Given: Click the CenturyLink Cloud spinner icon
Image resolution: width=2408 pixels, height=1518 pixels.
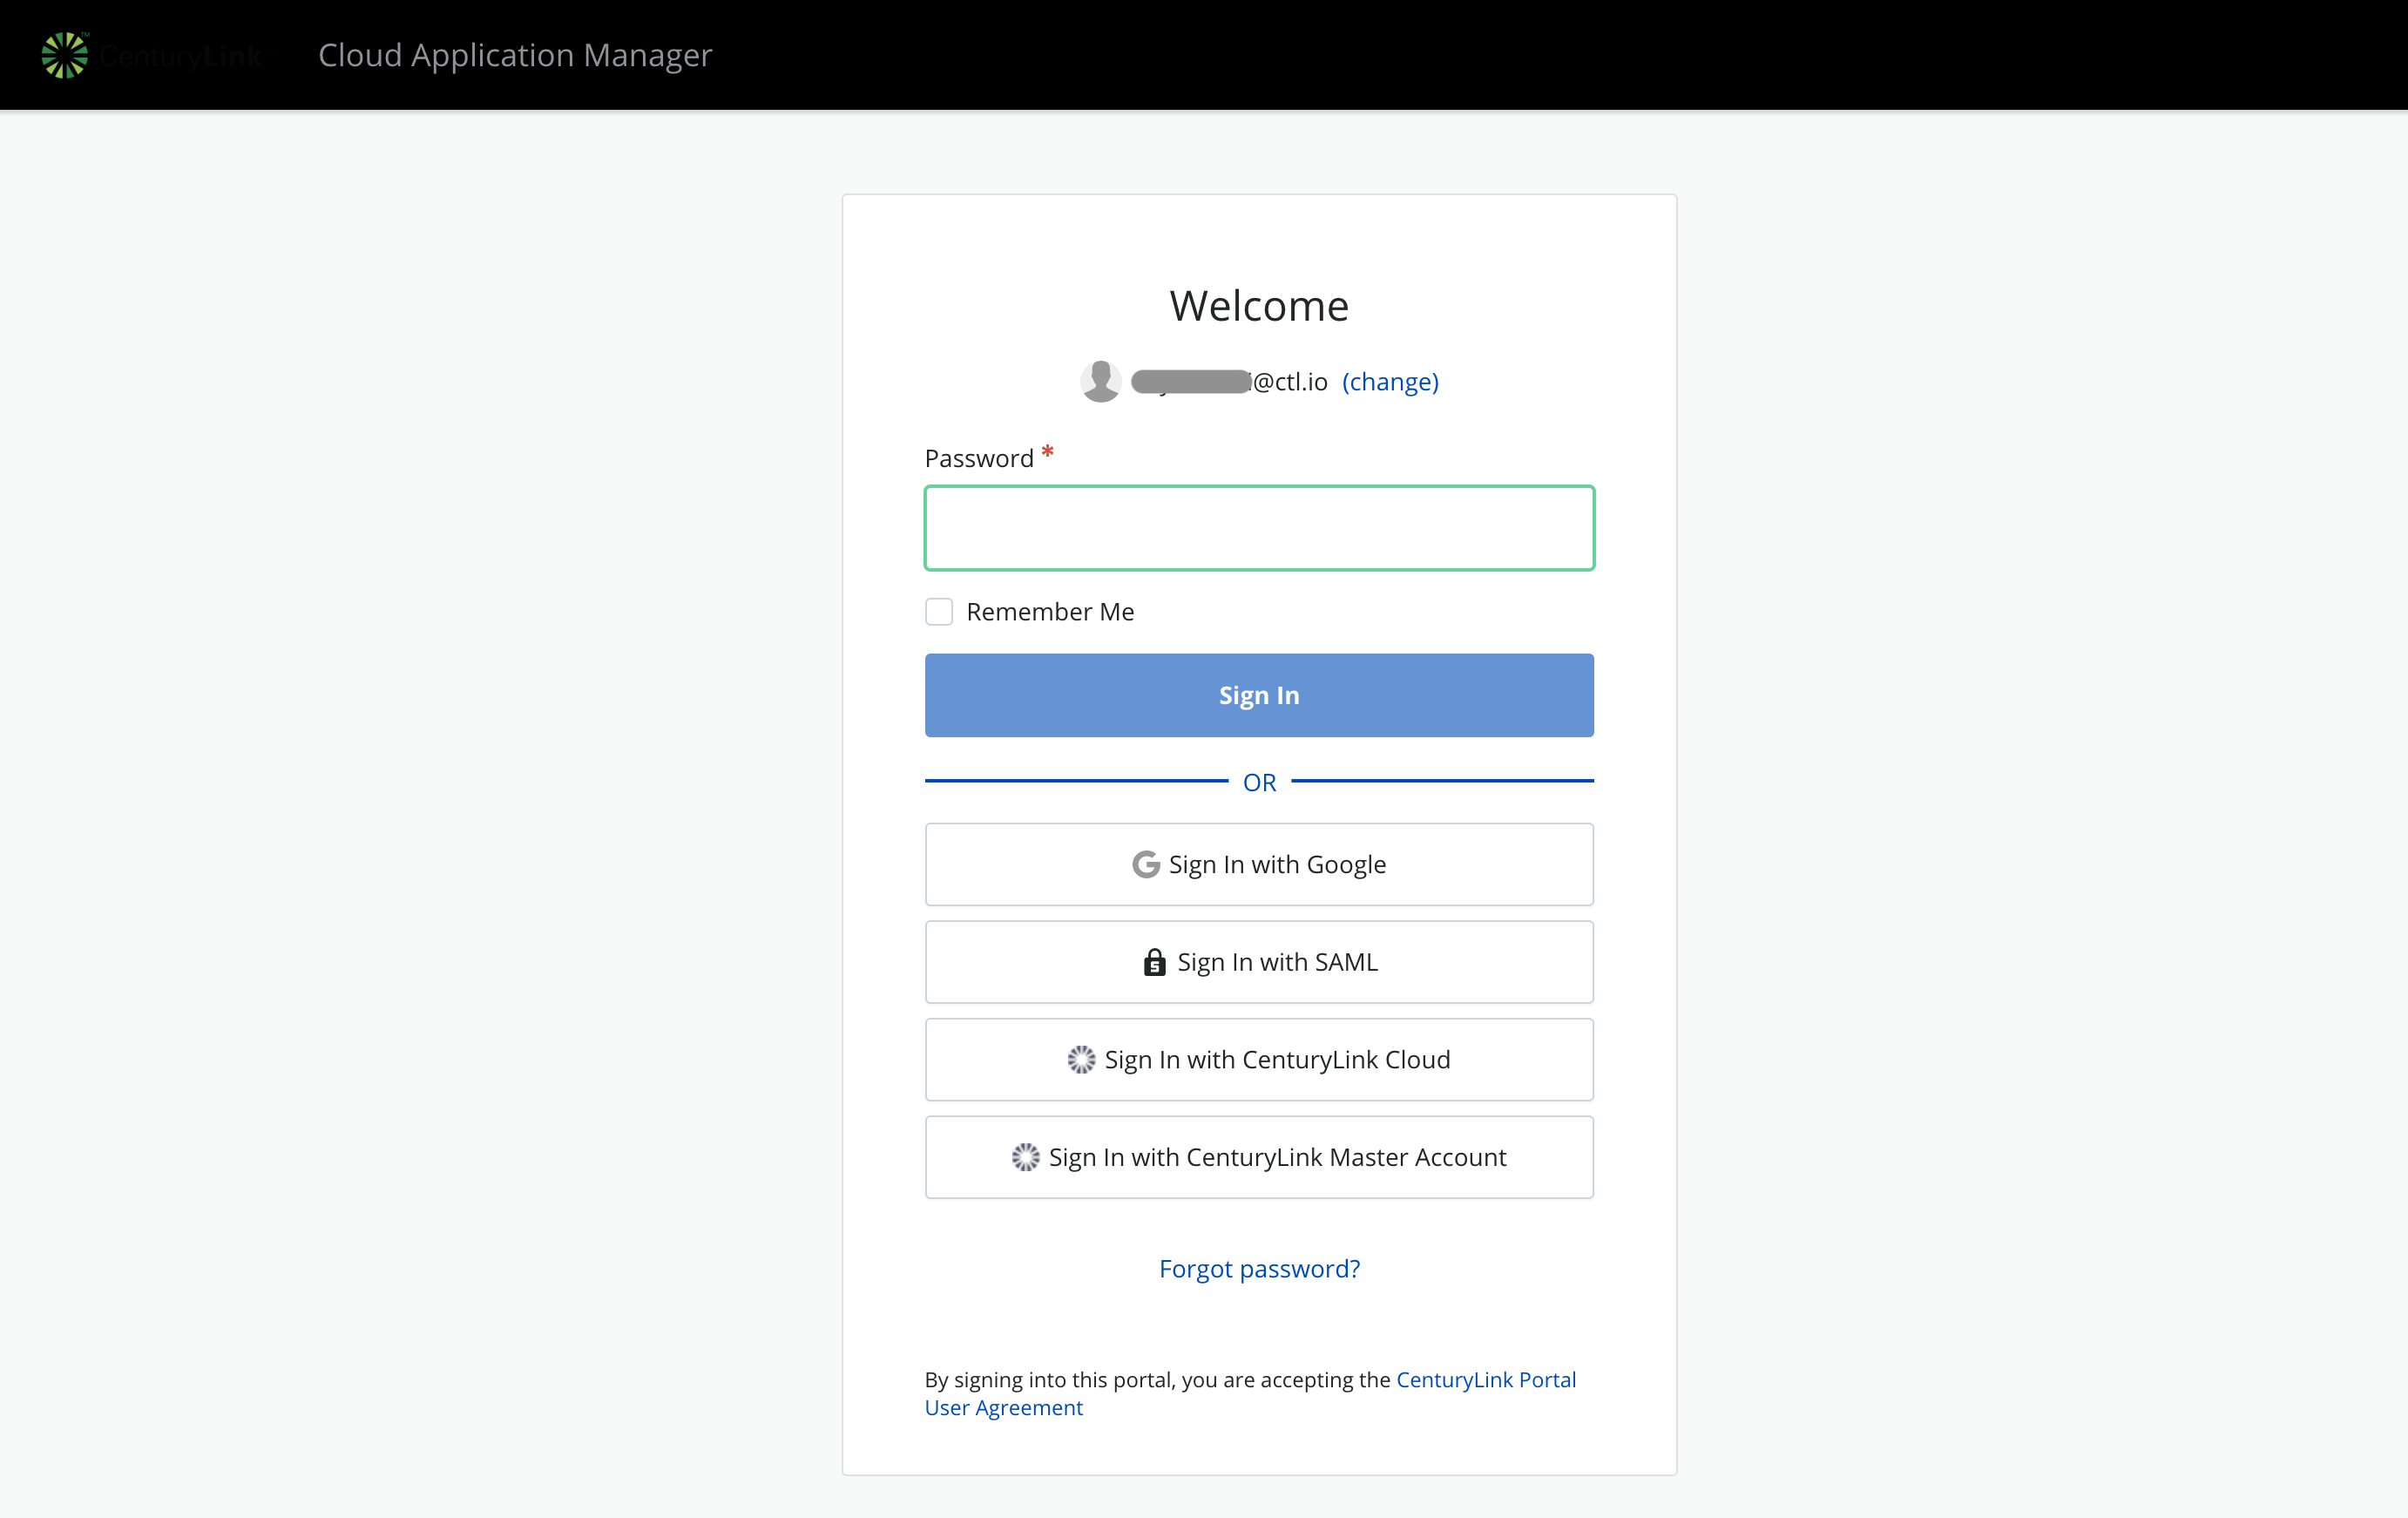Looking at the screenshot, I should [x=1080, y=1060].
